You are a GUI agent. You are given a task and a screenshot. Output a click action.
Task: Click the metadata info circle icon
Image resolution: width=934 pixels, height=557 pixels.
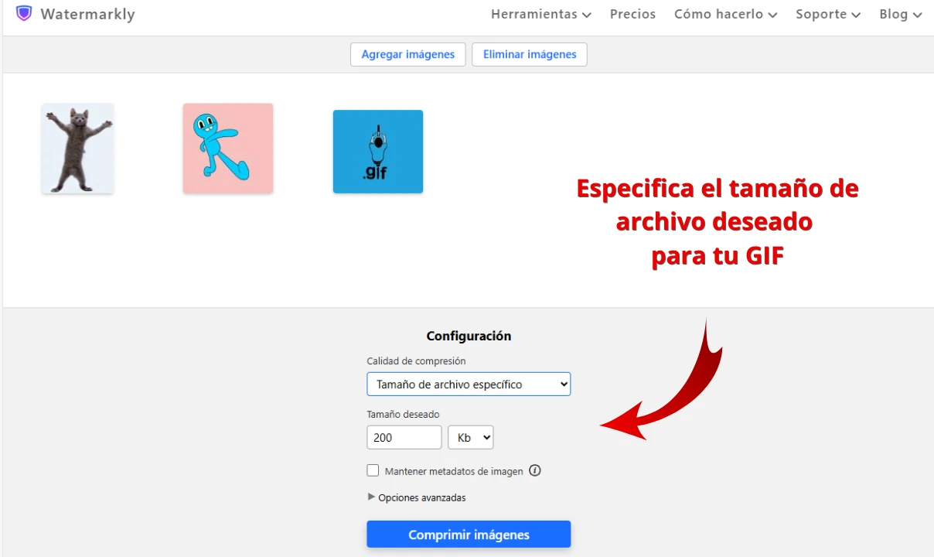pos(535,470)
